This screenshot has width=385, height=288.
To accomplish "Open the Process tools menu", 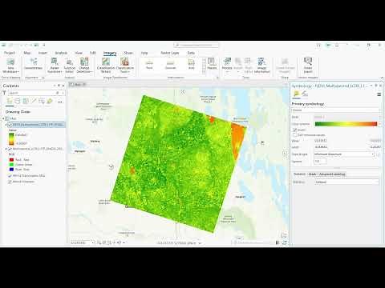I will point(227,66).
